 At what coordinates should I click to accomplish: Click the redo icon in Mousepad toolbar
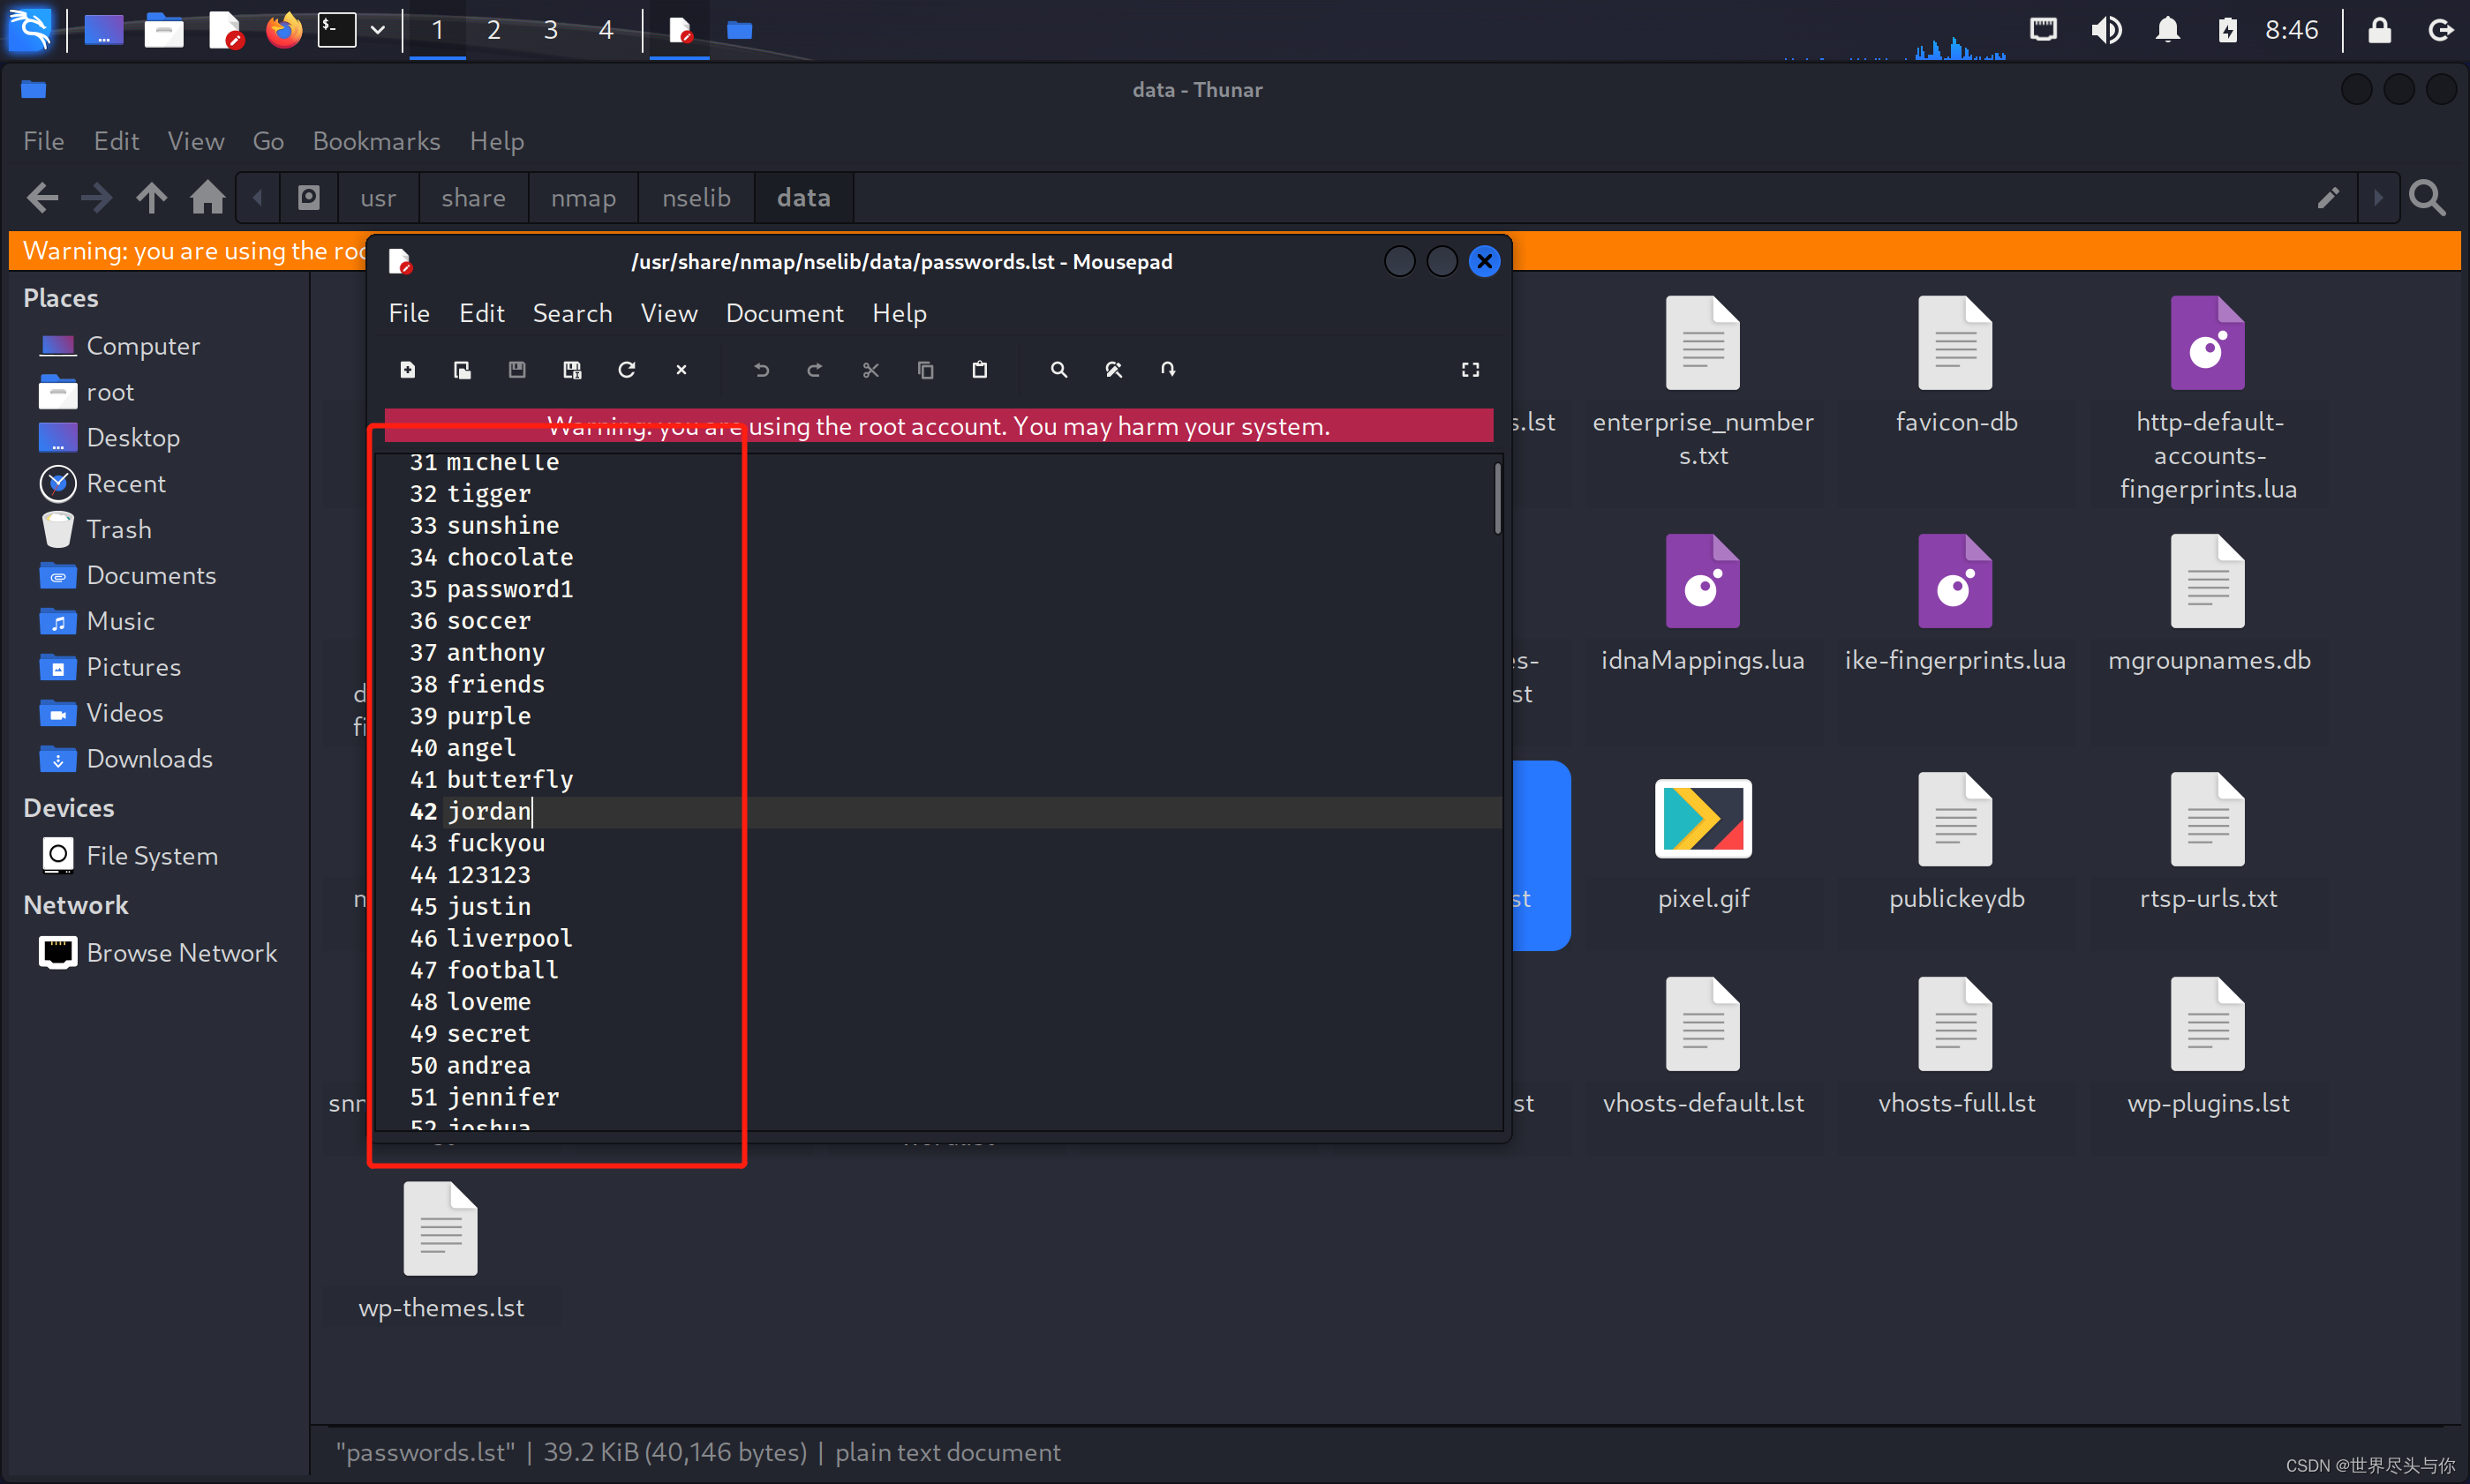click(815, 369)
